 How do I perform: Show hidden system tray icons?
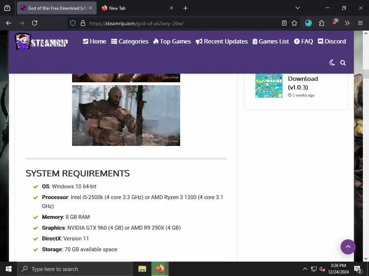click(x=305, y=269)
